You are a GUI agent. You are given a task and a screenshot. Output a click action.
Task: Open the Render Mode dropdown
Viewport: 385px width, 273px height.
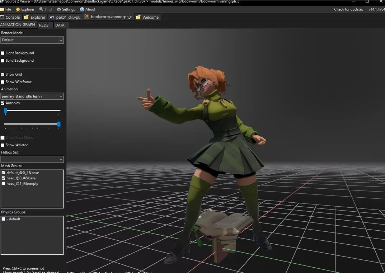(x=32, y=40)
